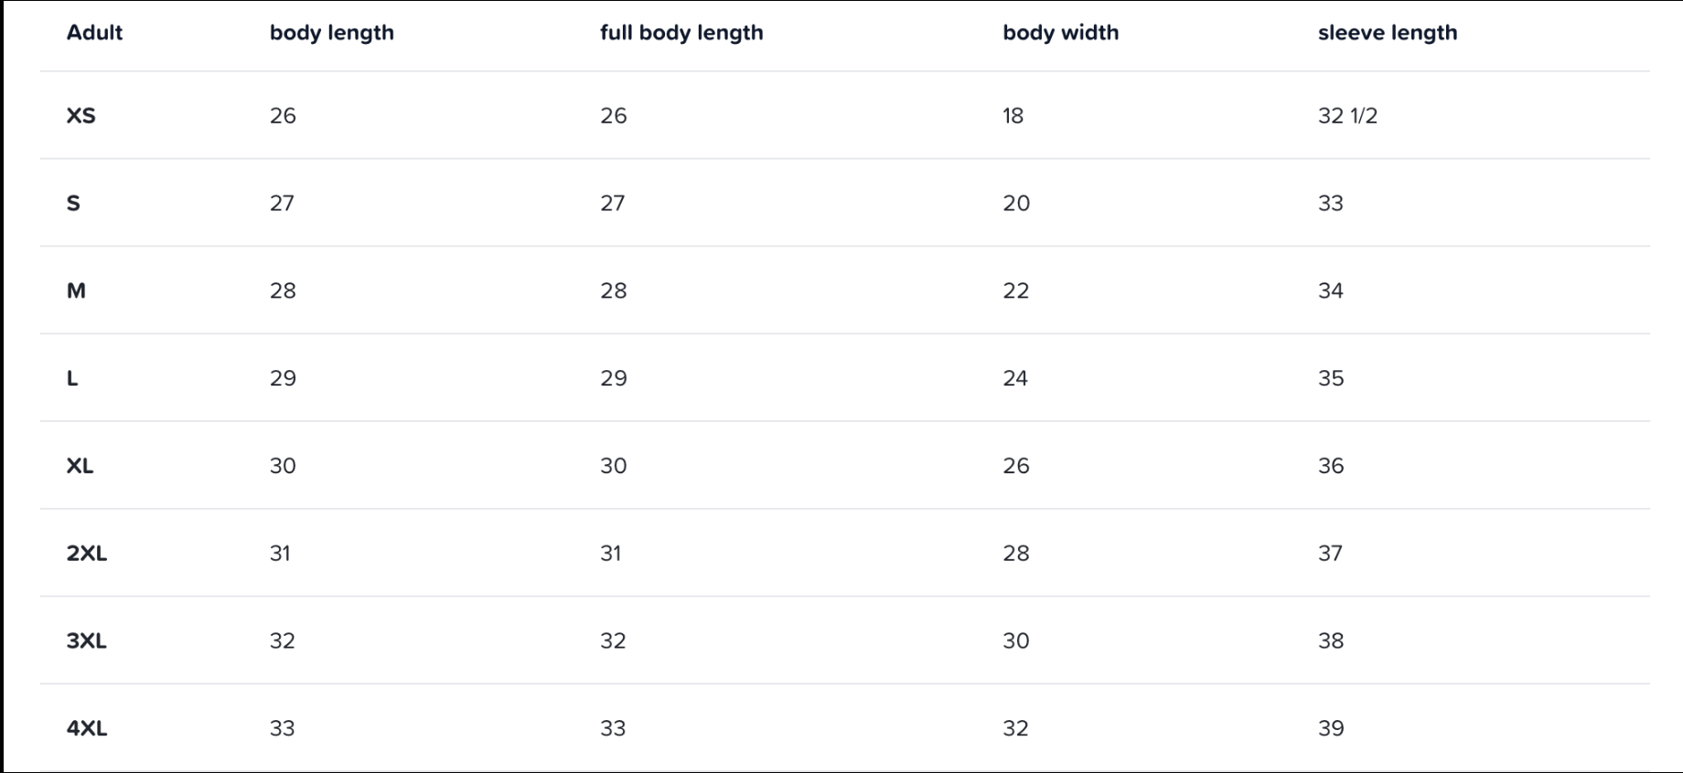The width and height of the screenshot is (1683, 773).
Task: Select the XS body width value 18
Action: pyautogui.click(x=1013, y=116)
